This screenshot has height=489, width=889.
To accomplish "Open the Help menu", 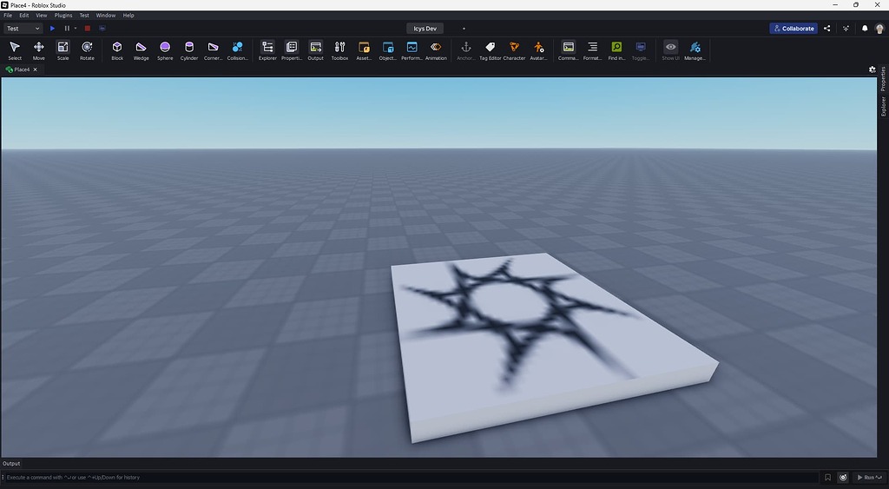I will 128,16.
